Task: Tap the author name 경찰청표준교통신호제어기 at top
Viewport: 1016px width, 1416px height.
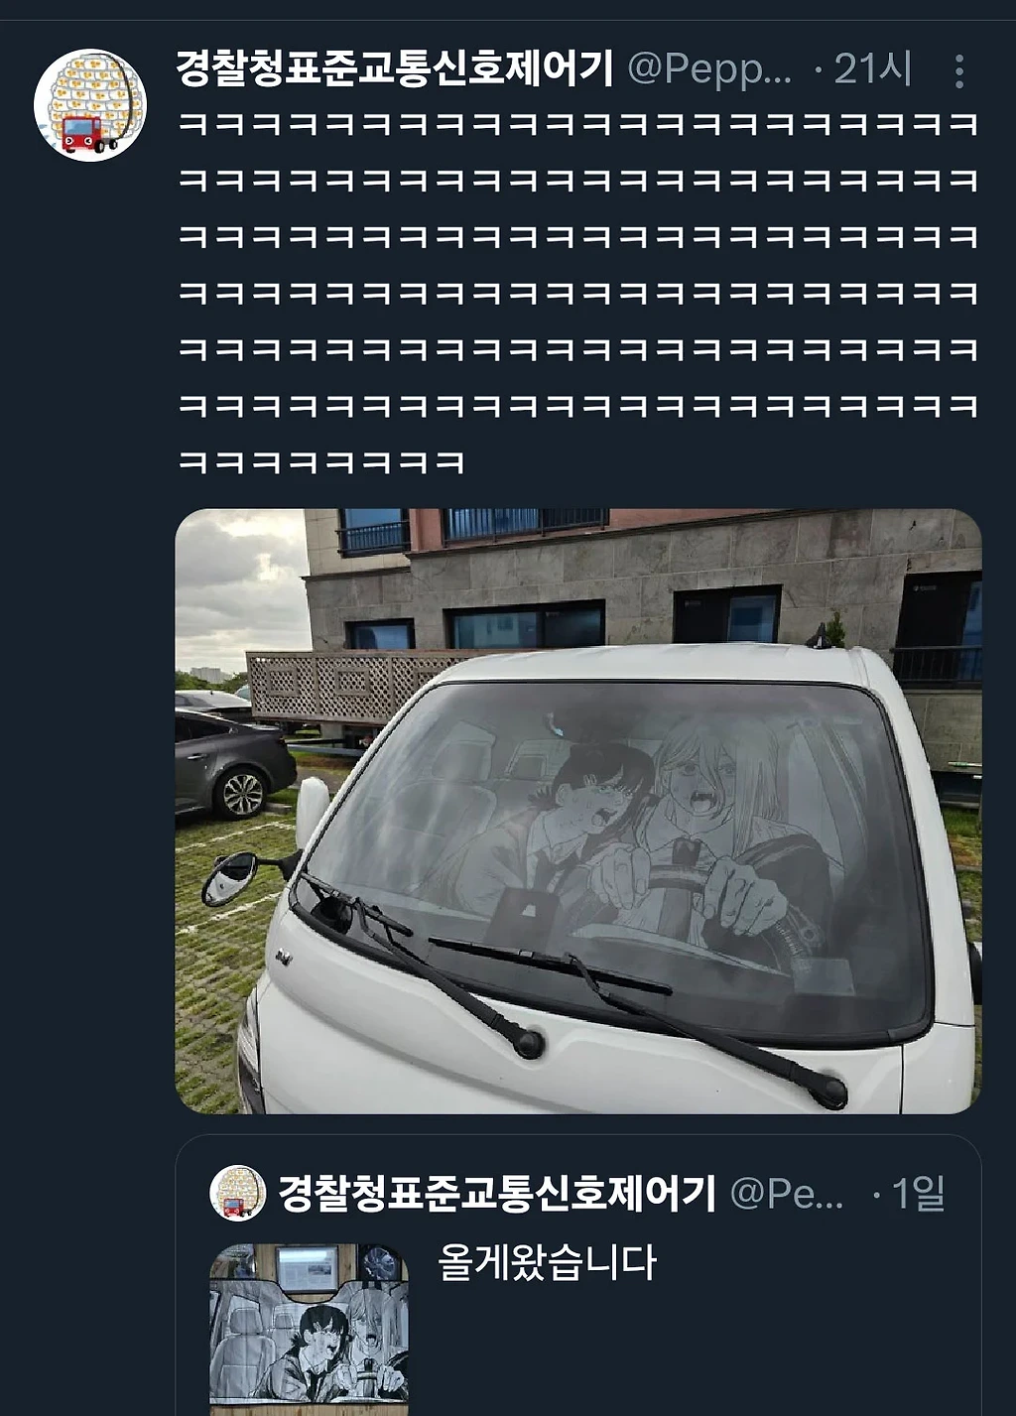Action: pos(395,69)
